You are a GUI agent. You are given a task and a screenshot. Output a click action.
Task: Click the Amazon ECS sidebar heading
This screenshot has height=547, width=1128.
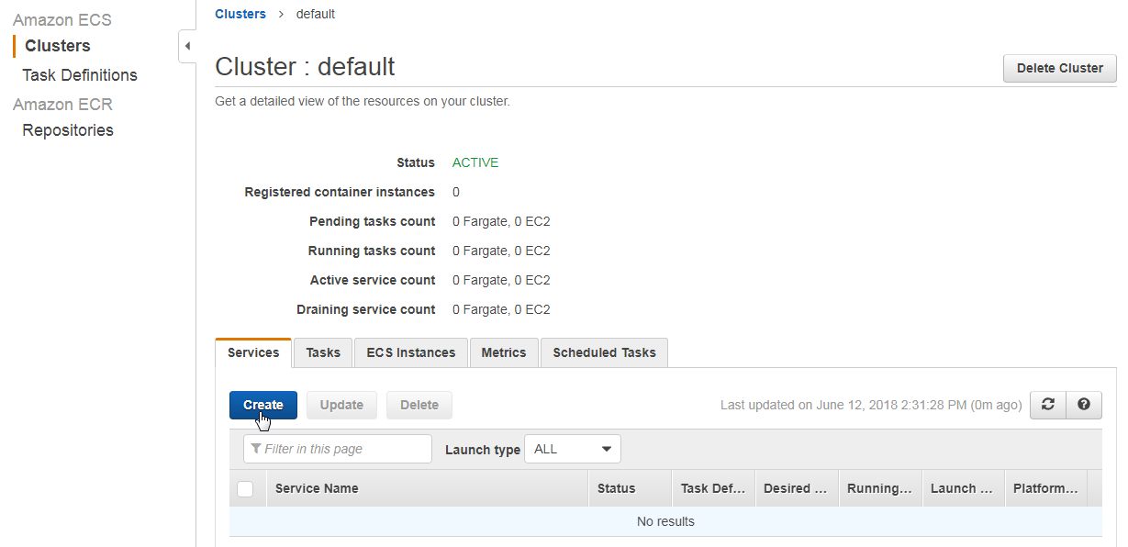pos(62,19)
